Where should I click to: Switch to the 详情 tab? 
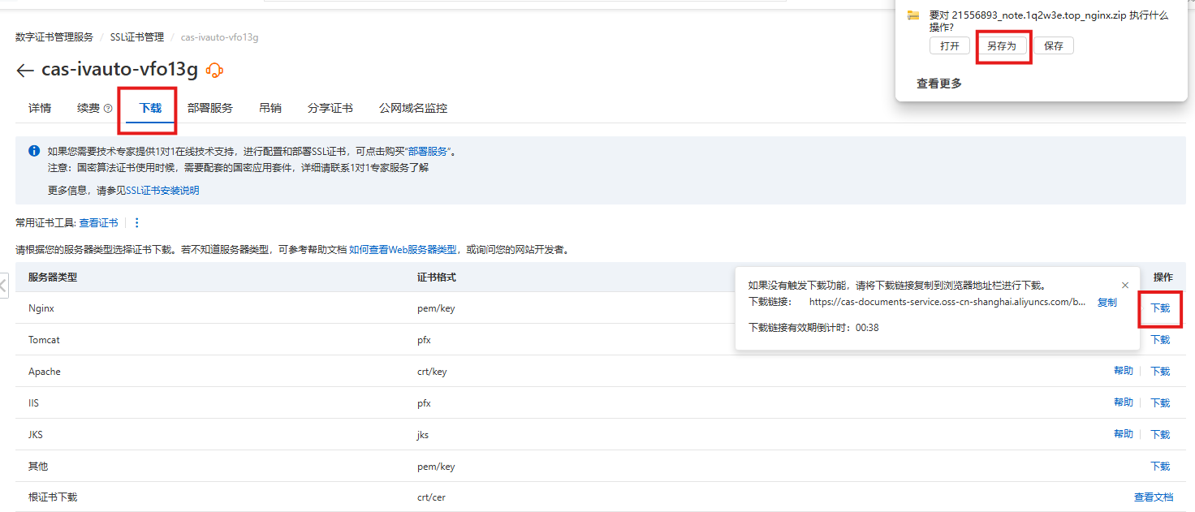40,108
